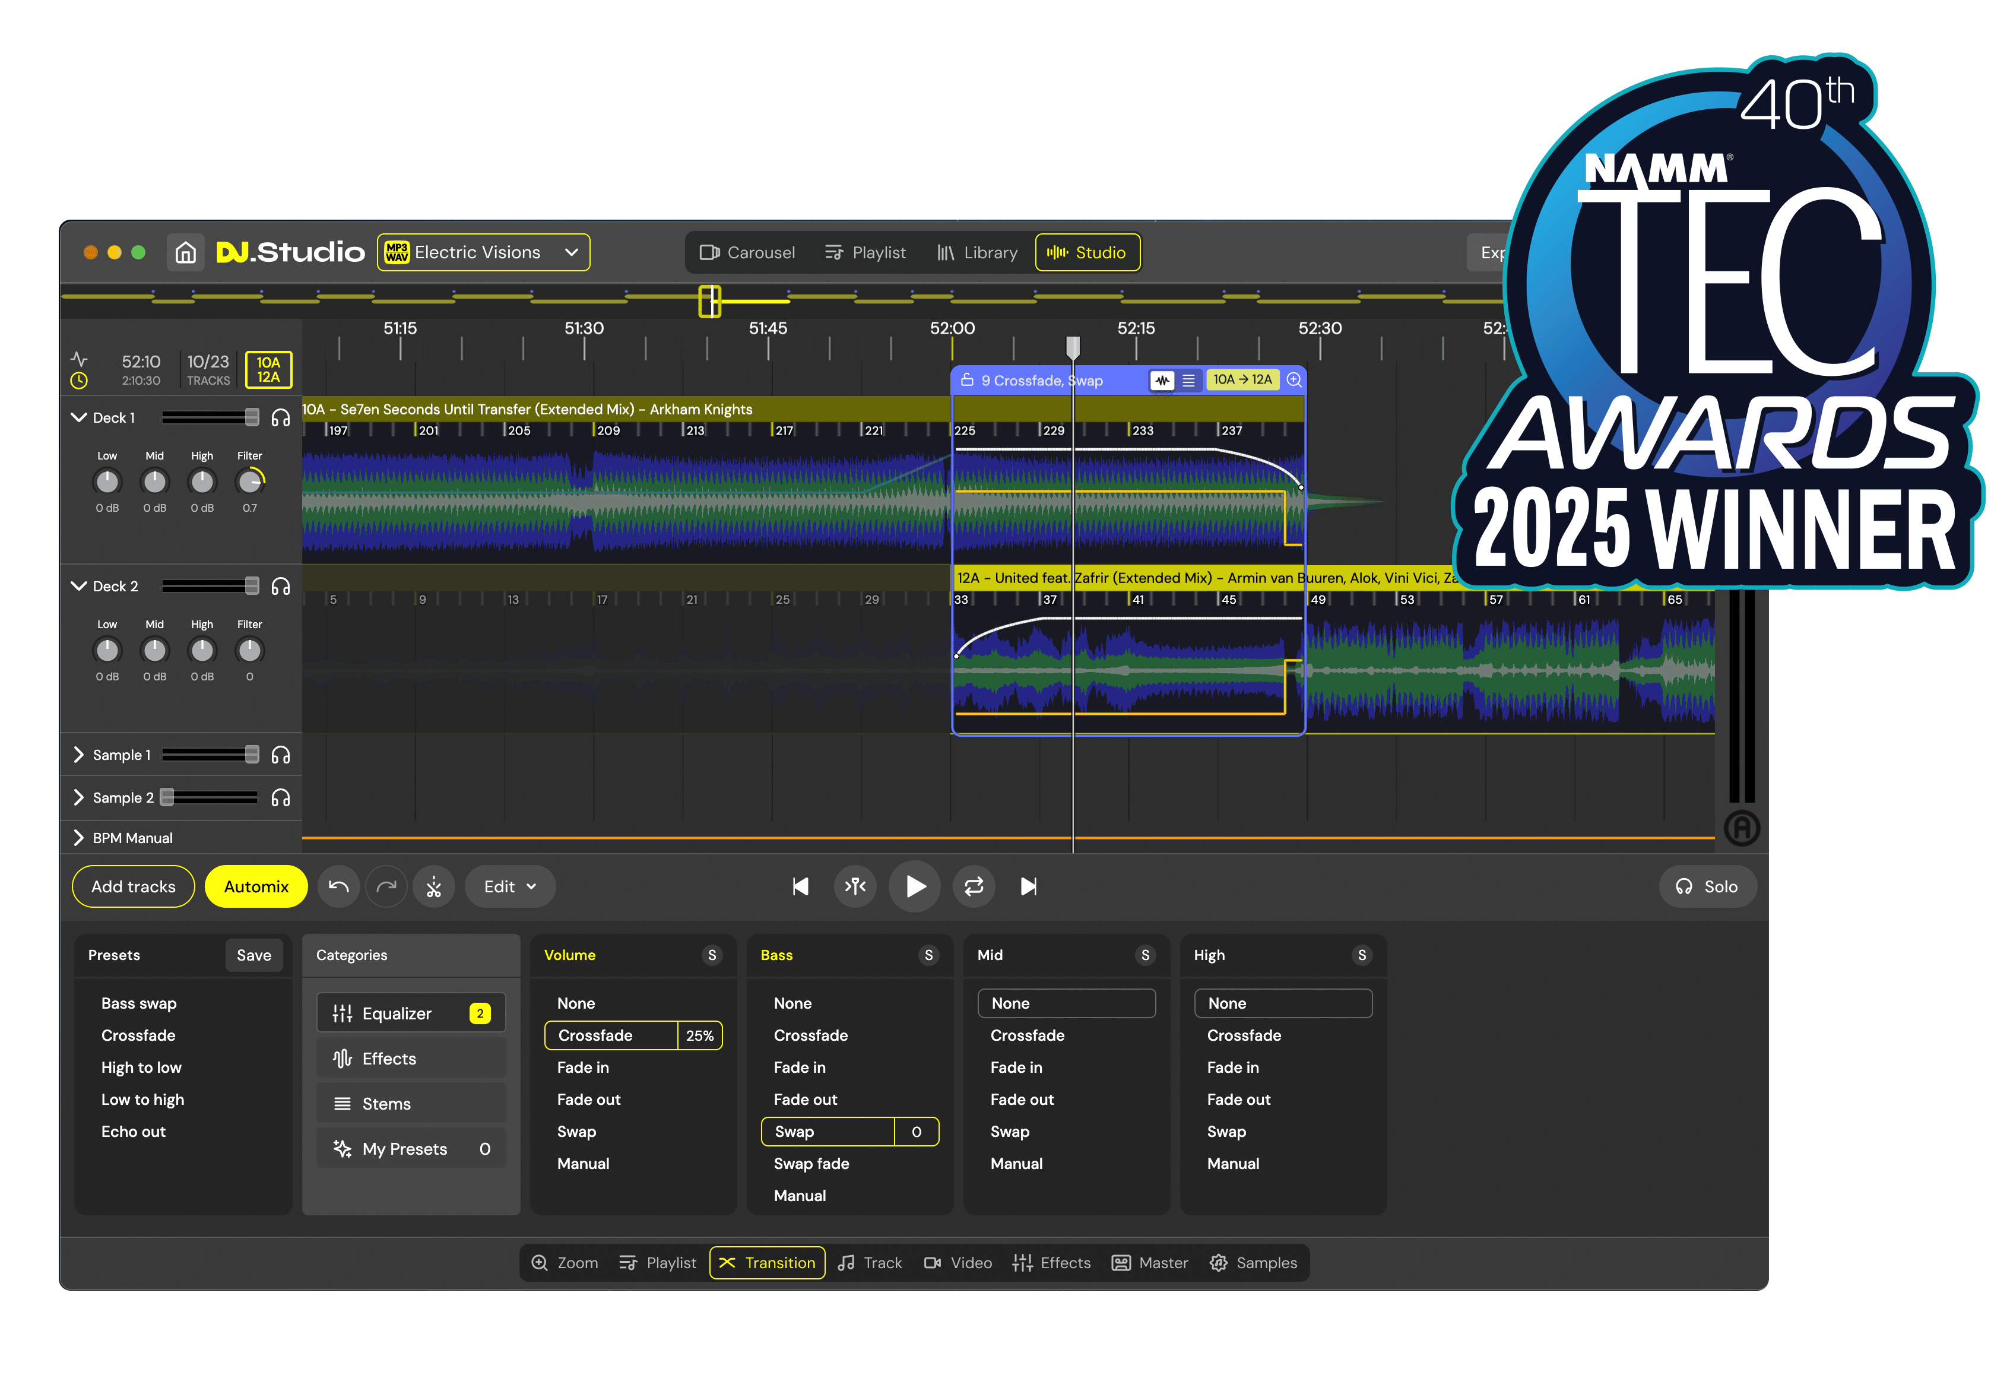Open the 10A 12A key badge
The height and width of the screenshot is (1394, 1991).
[x=269, y=370]
